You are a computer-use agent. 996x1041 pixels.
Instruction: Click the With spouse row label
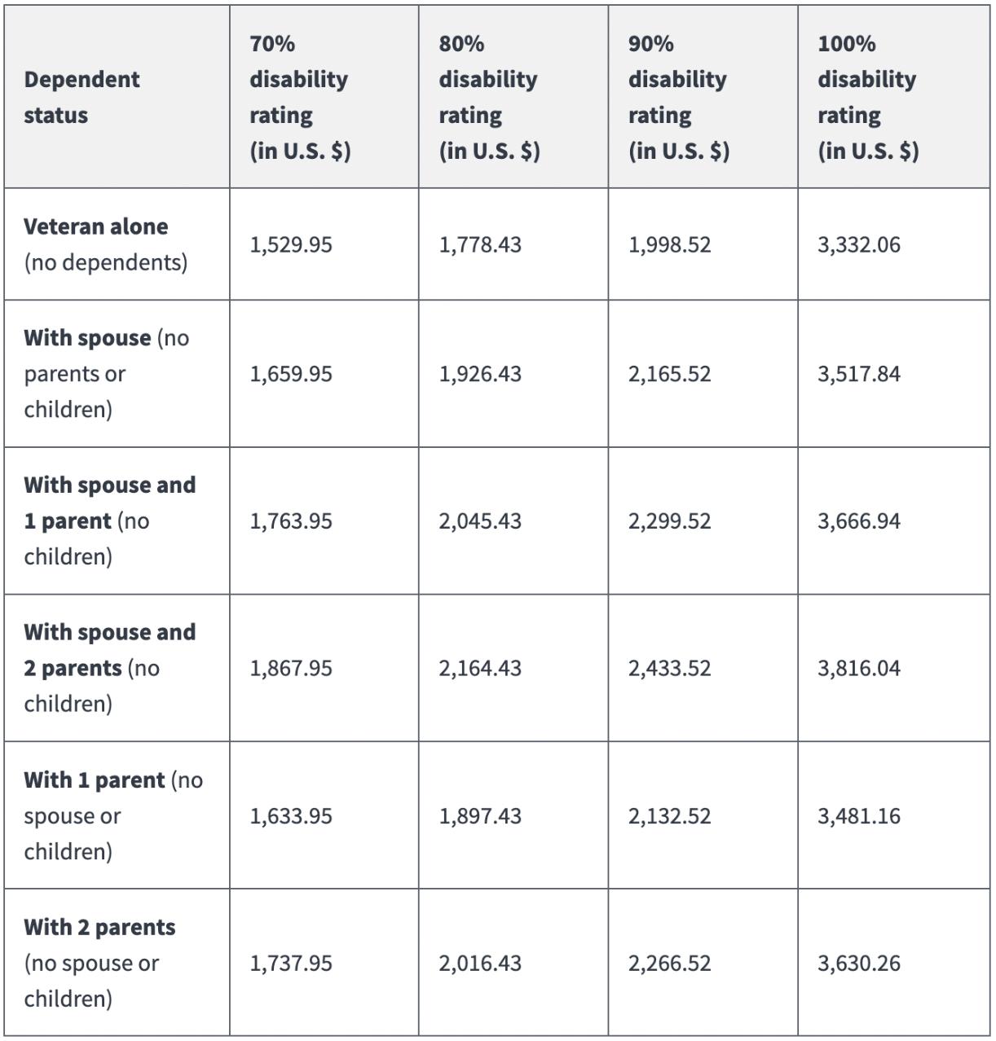[x=87, y=338]
